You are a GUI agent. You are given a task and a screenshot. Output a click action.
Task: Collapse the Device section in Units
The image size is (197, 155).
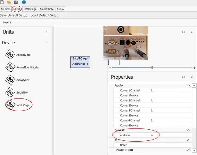[x=46, y=43]
